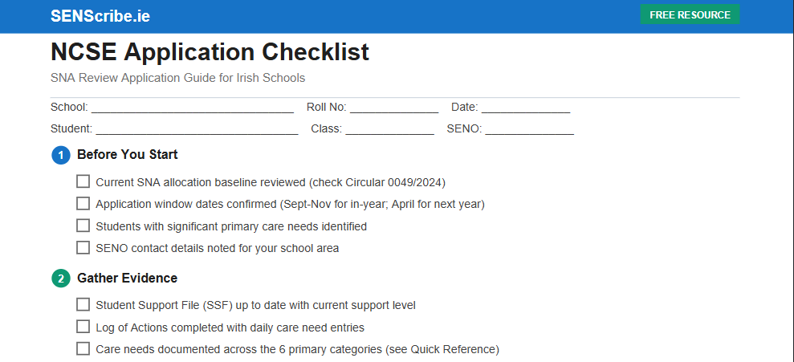Click the Gather Evidence section heading
This screenshot has height=362, width=794.
click(x=127, y=279)
